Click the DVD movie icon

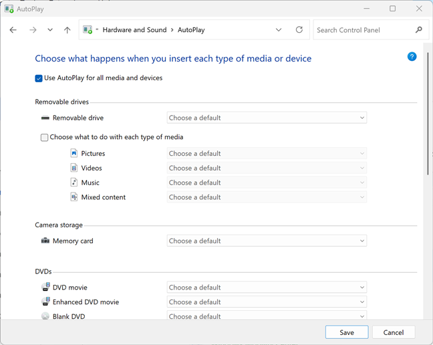(x=45, y=287)
